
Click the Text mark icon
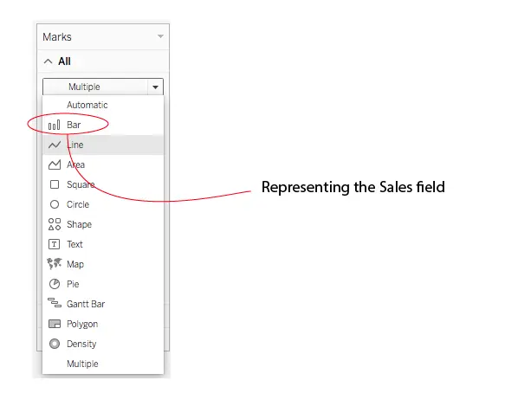(54, 244)
